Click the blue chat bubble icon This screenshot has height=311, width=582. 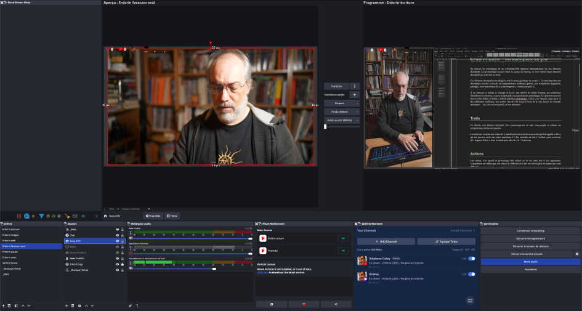pyautogui.click(x=25, y=216)
